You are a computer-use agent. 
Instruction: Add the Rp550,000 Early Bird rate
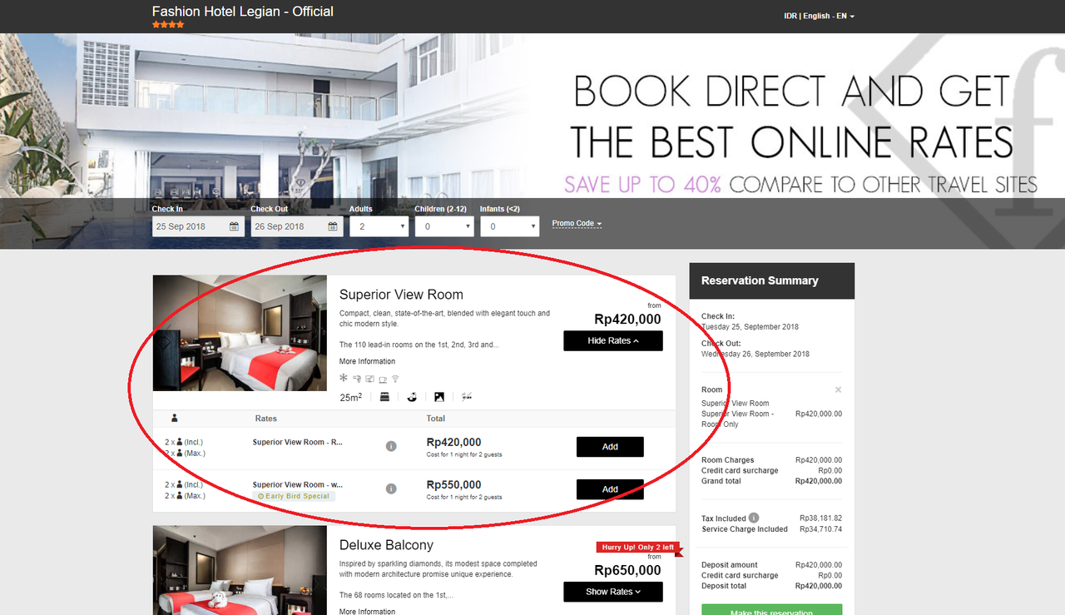click(x=610, y=489)
